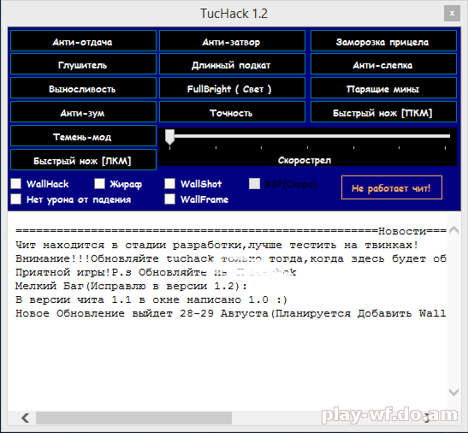Click the Быстрый нож [ЛКМ] button

click(x=83, y=160)
